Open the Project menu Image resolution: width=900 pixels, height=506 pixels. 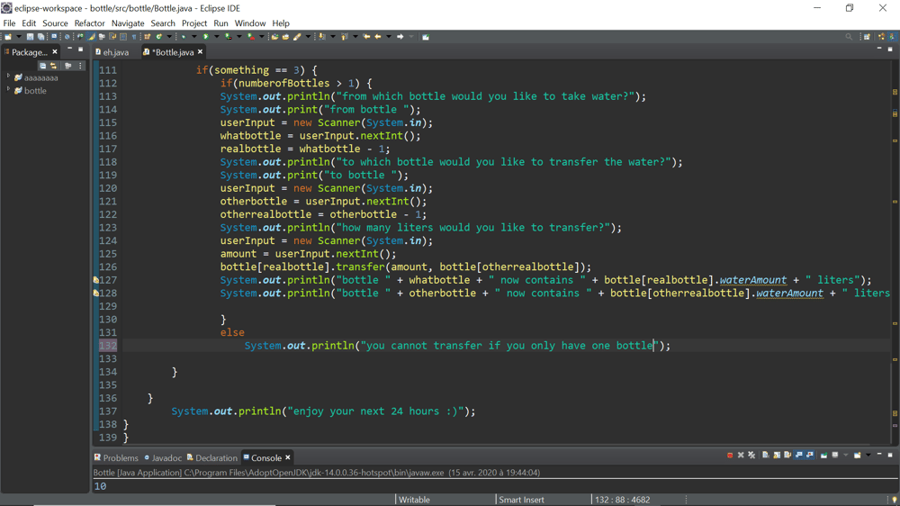(194, 23)
